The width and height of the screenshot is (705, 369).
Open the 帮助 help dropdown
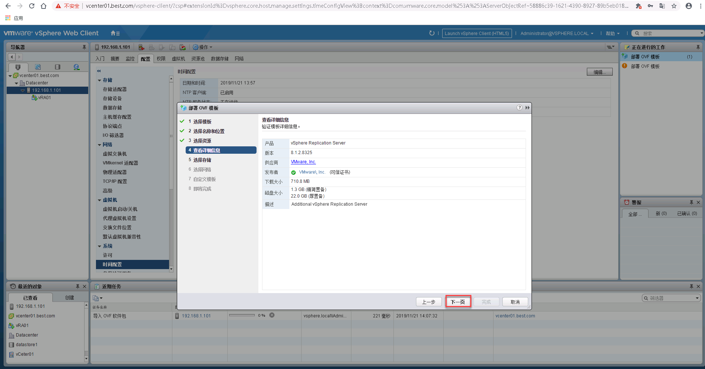click(613, 34)
